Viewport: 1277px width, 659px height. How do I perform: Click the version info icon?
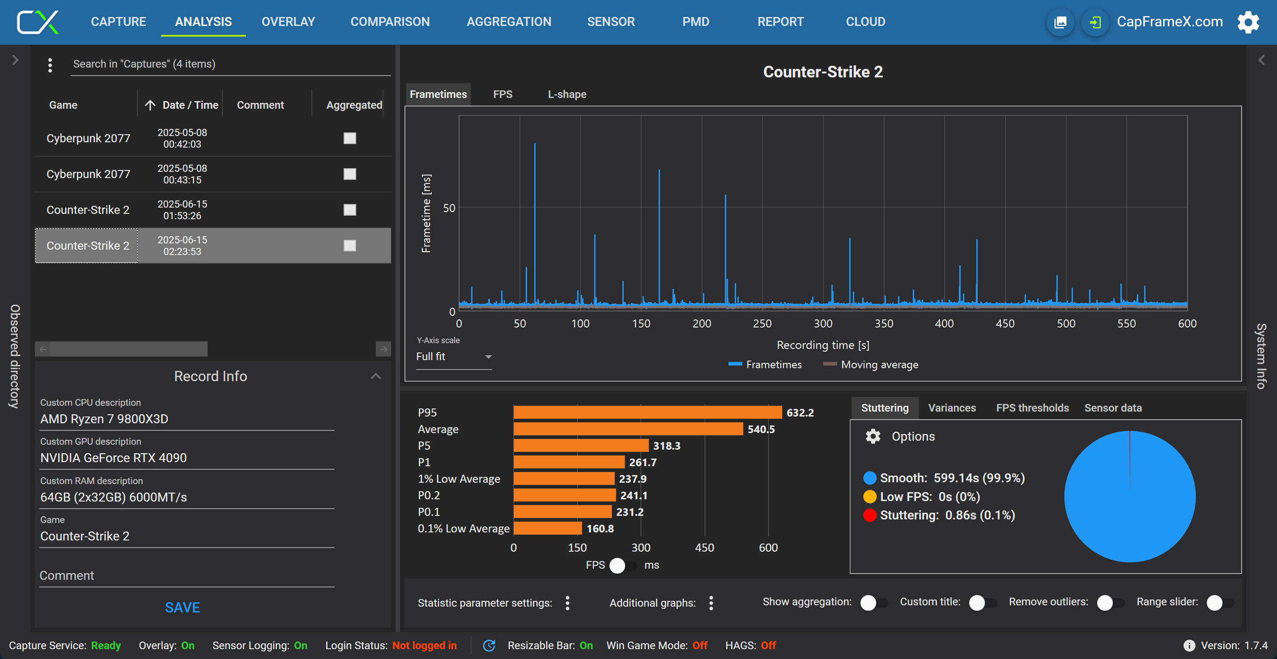click(1189, 645)
